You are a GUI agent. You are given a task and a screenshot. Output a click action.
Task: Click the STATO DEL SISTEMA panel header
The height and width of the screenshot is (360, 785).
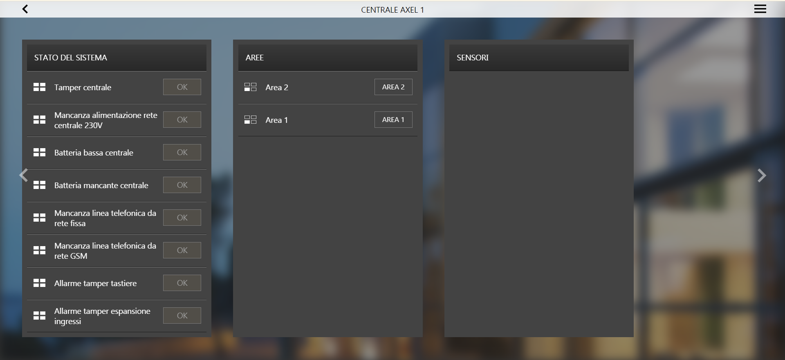(117, 58)
